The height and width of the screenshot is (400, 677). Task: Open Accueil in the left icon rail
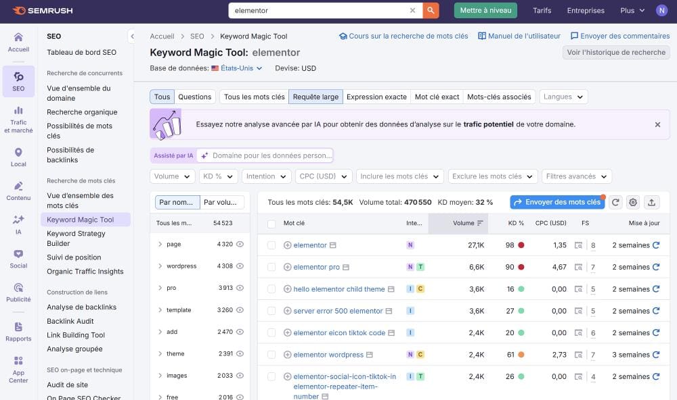[18, 43]
